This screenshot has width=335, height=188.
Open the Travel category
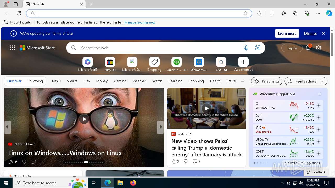[231, 81]
